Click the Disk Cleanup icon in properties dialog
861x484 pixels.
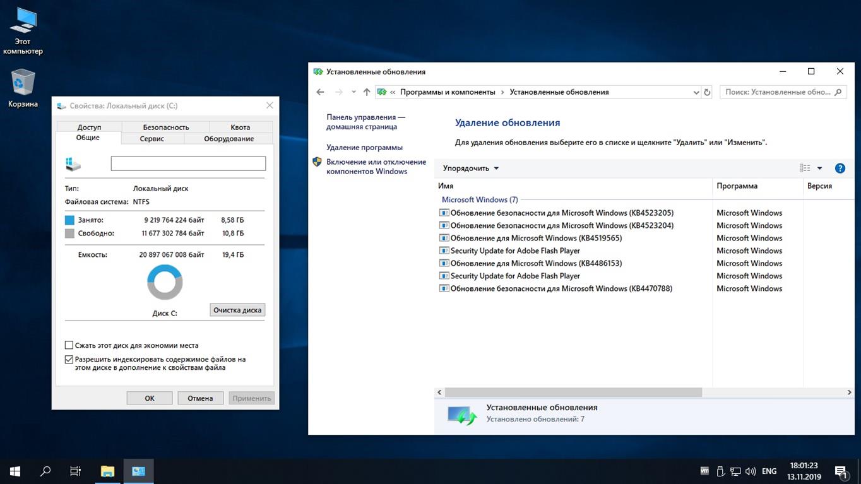pos(237,310)
